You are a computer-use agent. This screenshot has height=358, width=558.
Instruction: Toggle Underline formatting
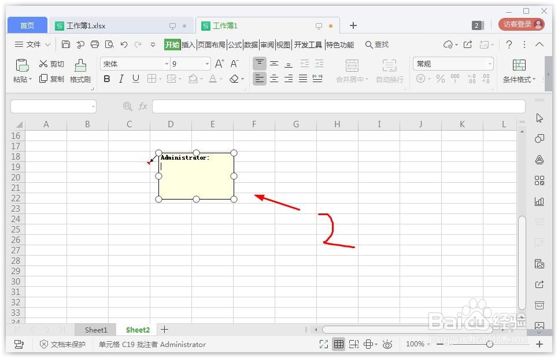click(x=135, y=79)
